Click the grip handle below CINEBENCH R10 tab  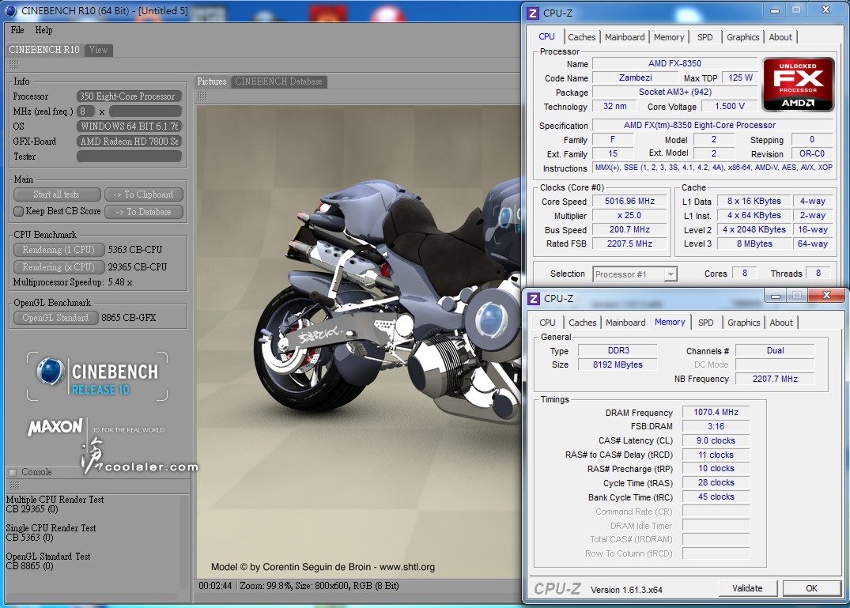pyautogui.click(x=13, y=65)
